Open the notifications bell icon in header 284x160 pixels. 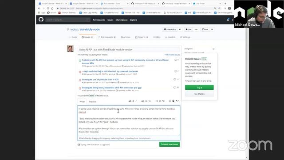[228, 20]
